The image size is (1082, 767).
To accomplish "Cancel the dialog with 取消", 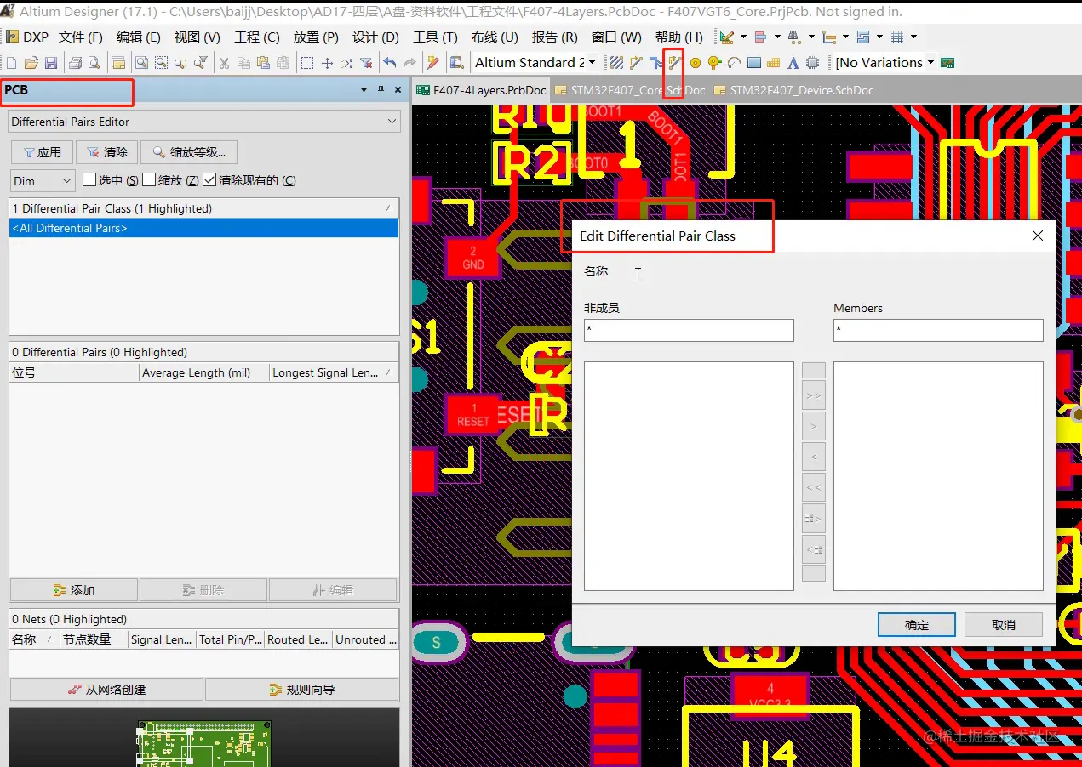I will tap(1004, 625).
